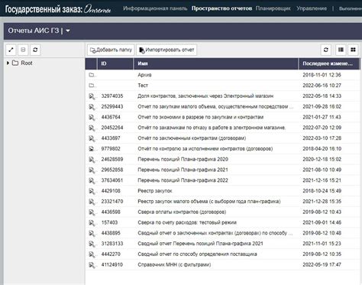Image resolution: width=362 pixels, height=285 pixels.
Task: Expand the Root tree node arrow
Action: 8,63
